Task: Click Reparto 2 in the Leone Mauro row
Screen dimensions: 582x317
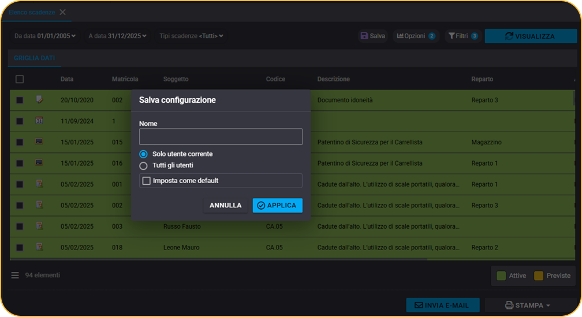Action: (484, 248)
